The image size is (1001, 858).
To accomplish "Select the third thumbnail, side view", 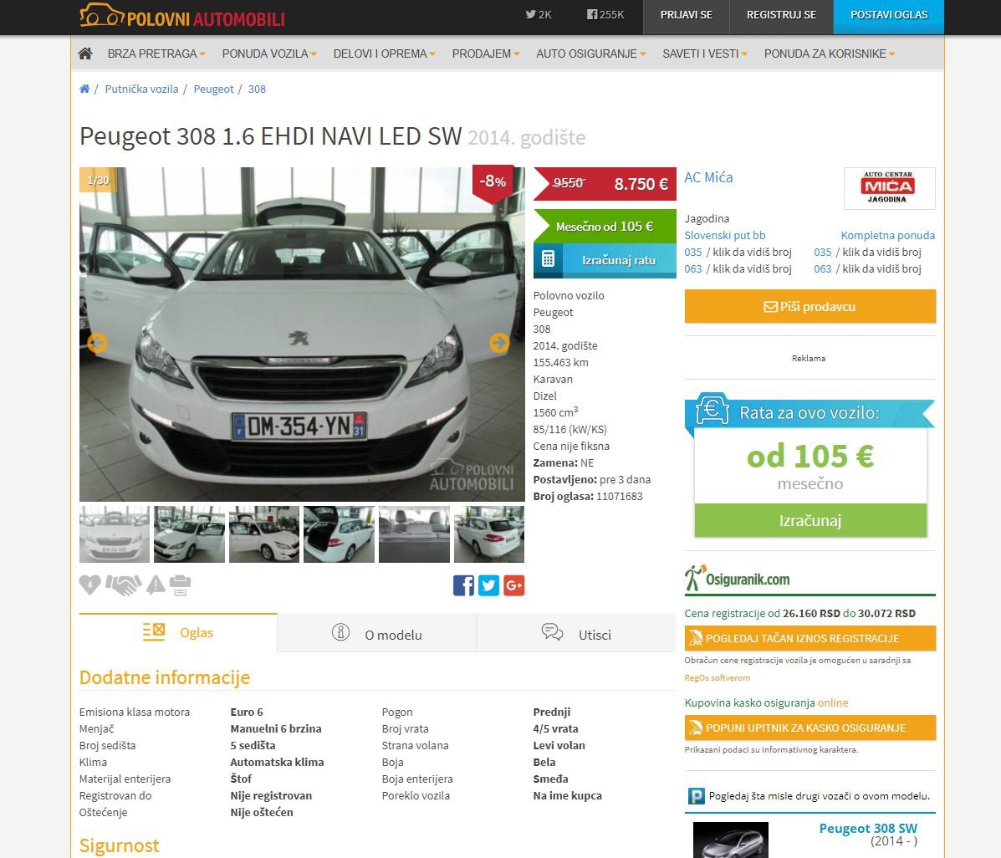I will 264,534.
